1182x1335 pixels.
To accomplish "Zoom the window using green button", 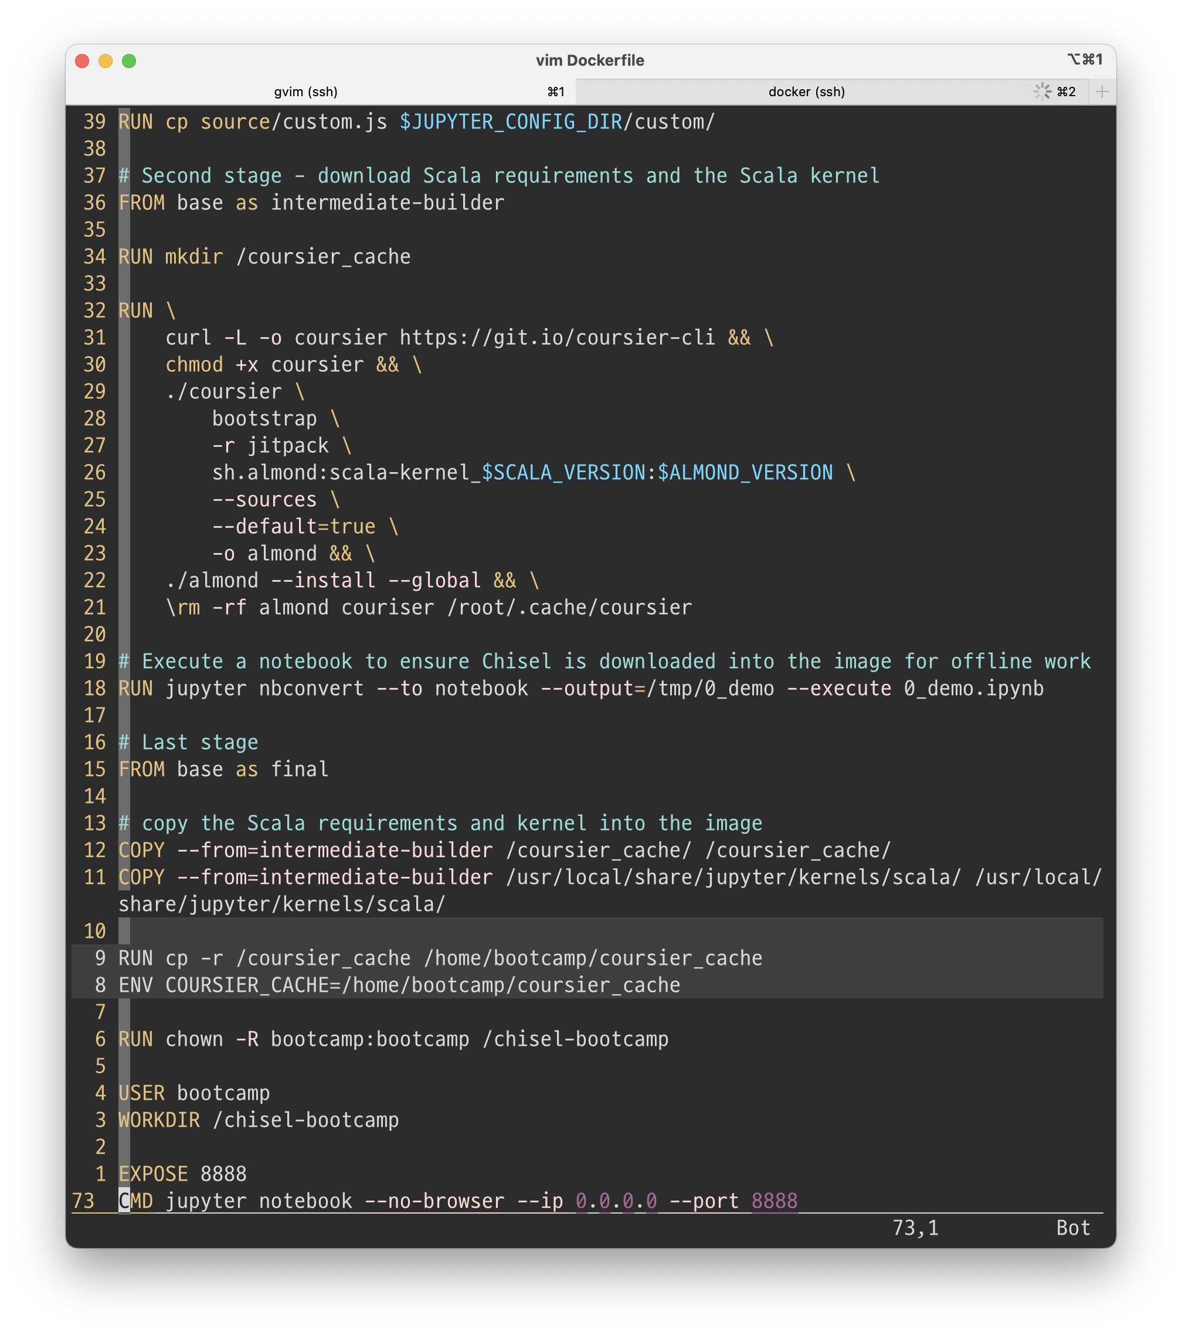I will [129, 61].
